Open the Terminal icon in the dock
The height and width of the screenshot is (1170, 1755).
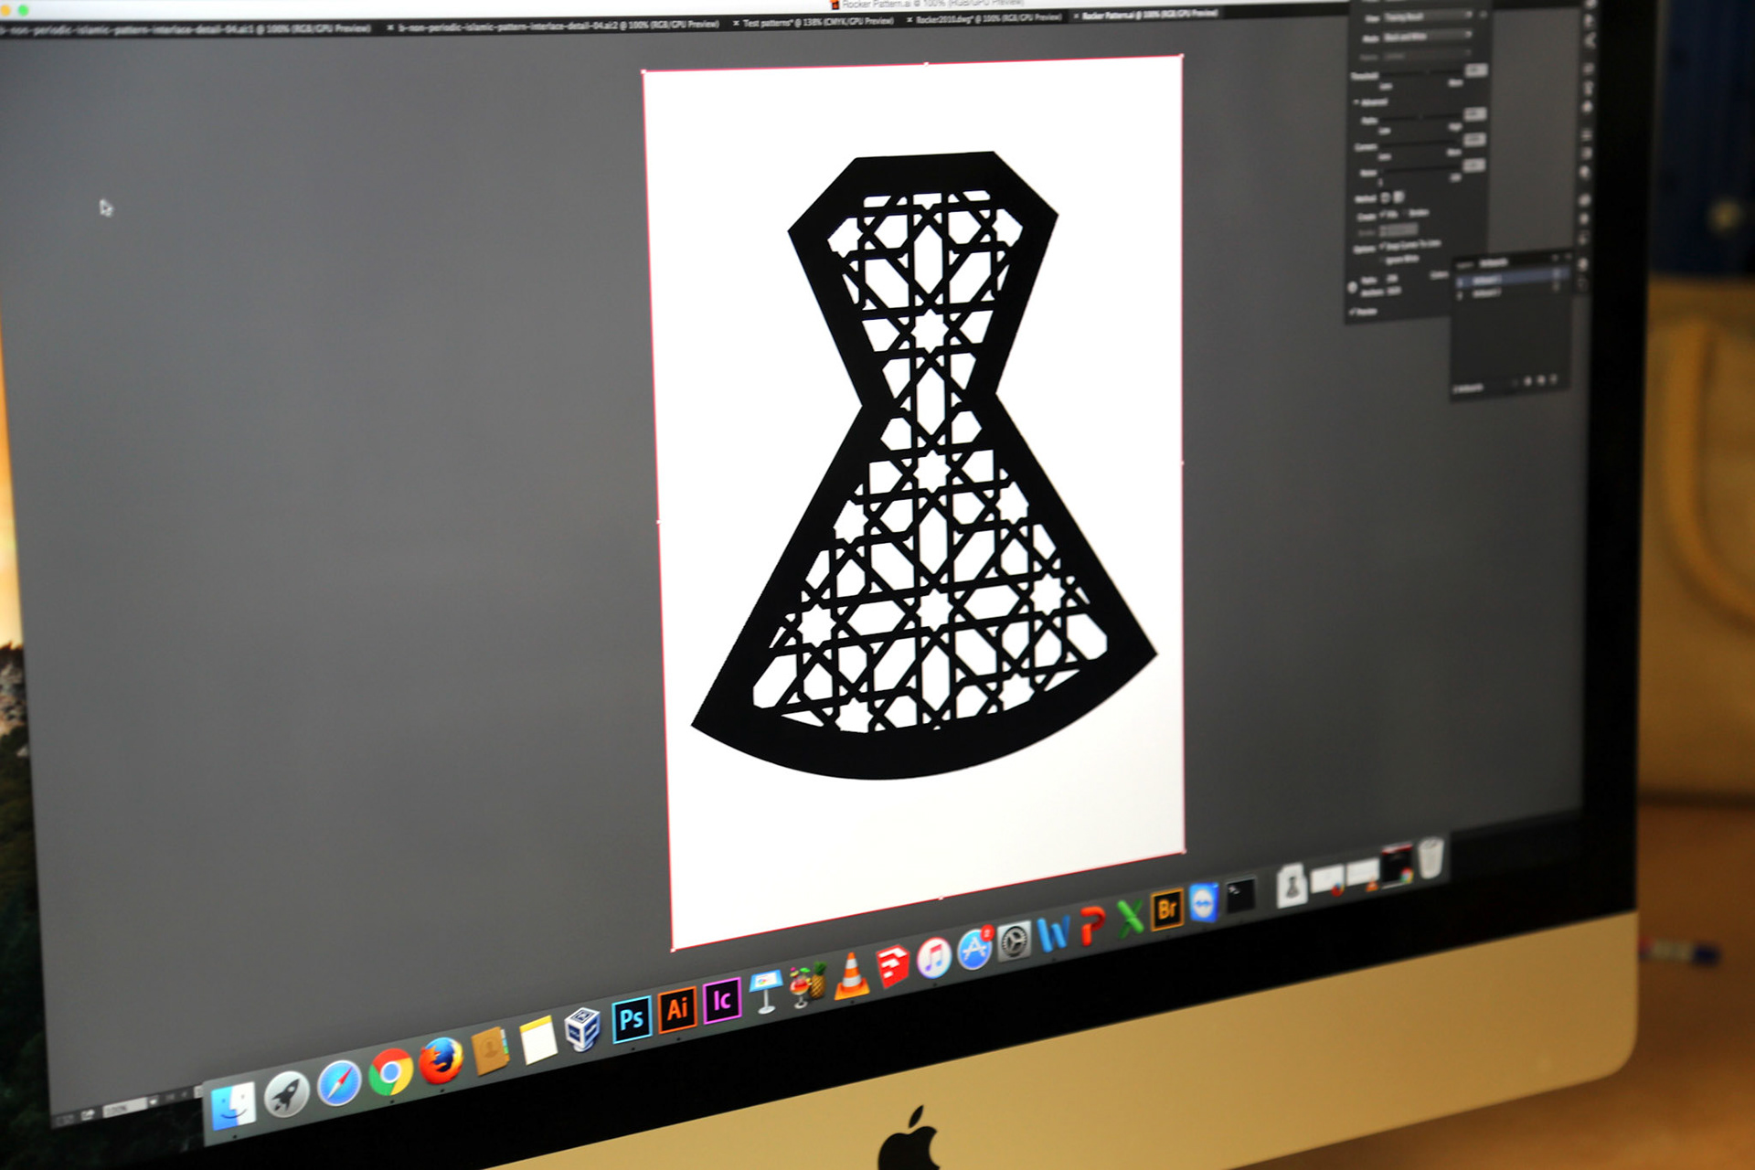[1239, 896]
